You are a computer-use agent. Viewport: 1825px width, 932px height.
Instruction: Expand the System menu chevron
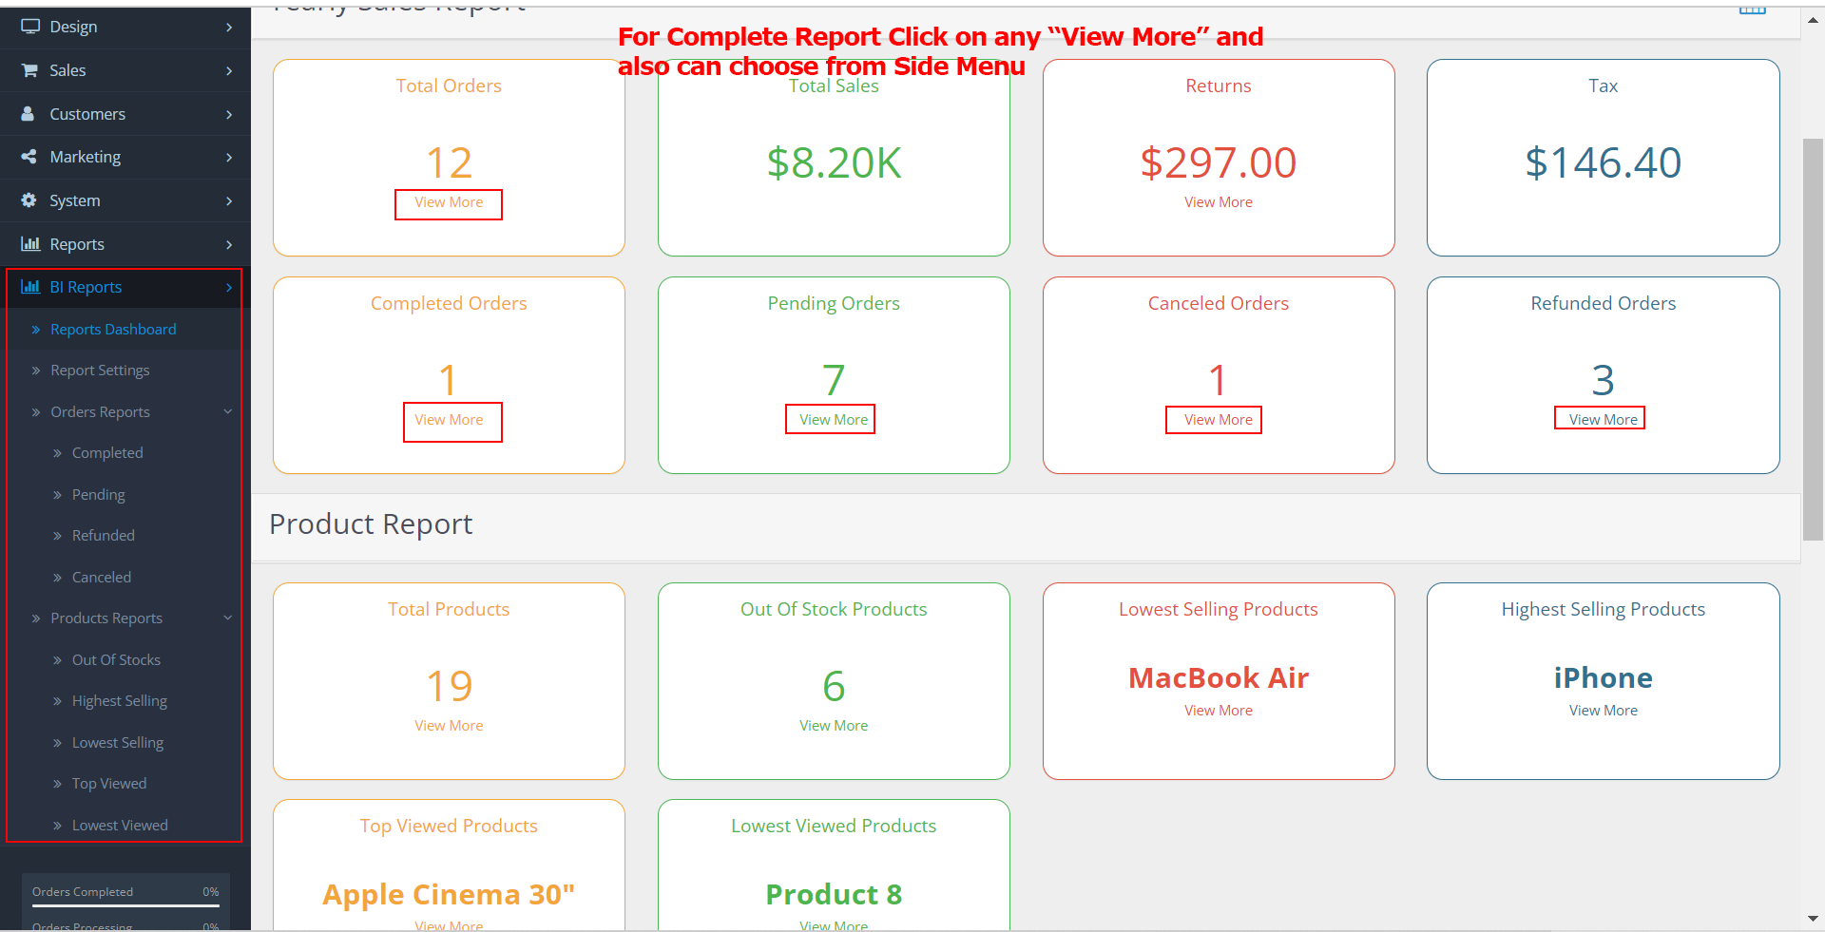(x=229, y=201)
